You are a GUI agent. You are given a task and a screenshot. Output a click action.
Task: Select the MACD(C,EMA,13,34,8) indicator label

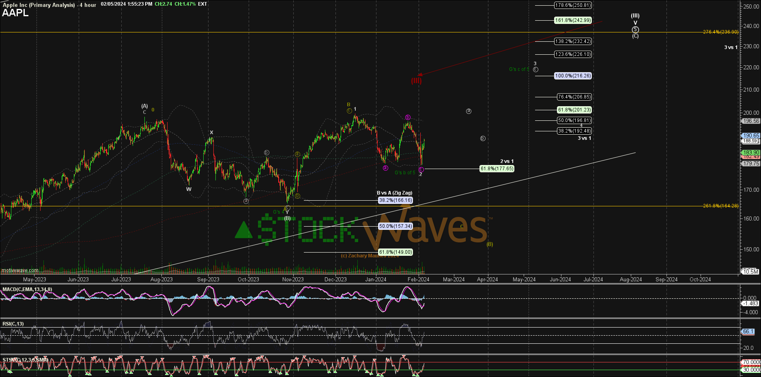(27, 289)
